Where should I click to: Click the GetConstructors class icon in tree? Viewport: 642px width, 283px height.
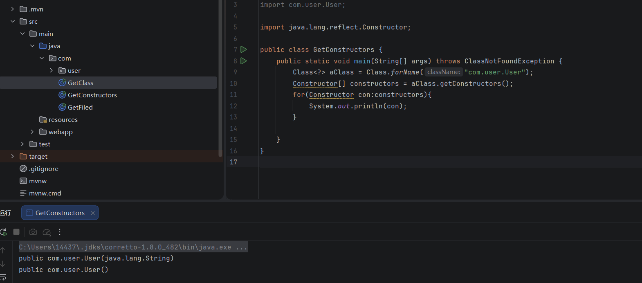click(x=62, y=95)
